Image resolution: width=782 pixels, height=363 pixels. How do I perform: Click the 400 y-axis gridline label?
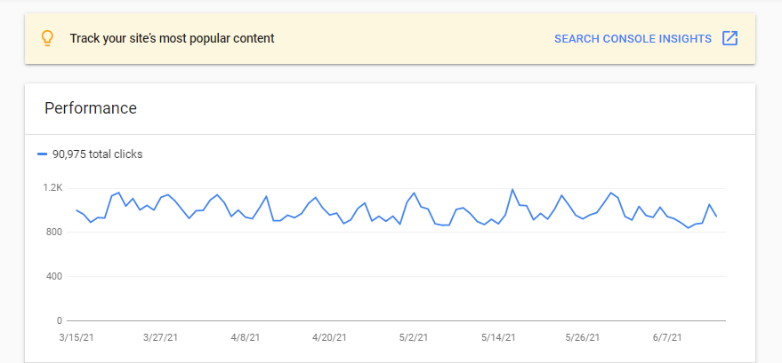[54, 277]
